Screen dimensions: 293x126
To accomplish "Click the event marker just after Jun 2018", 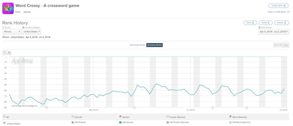I will tap(212, 107).
